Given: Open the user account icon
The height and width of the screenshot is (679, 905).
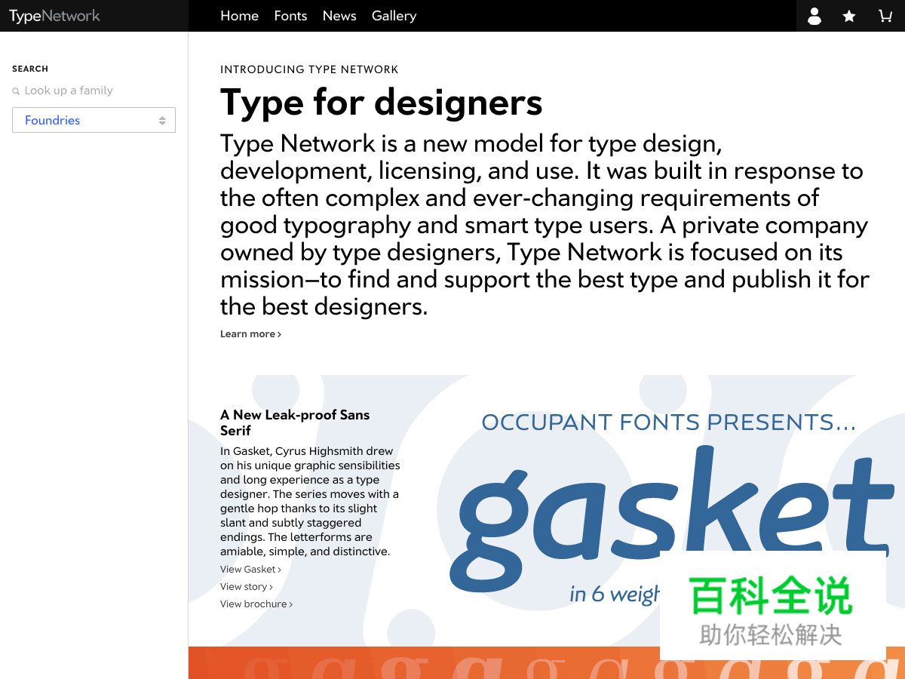Looking at the screenshot, I should point(814,16).
